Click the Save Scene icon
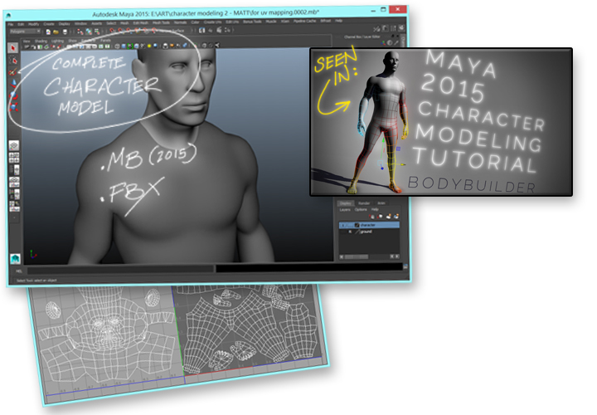The height and width of the screenshot is (415, 597). [66, 32]
